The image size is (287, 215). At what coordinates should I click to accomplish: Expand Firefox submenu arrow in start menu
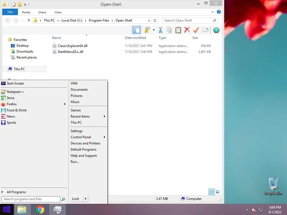tap(65, 104)
